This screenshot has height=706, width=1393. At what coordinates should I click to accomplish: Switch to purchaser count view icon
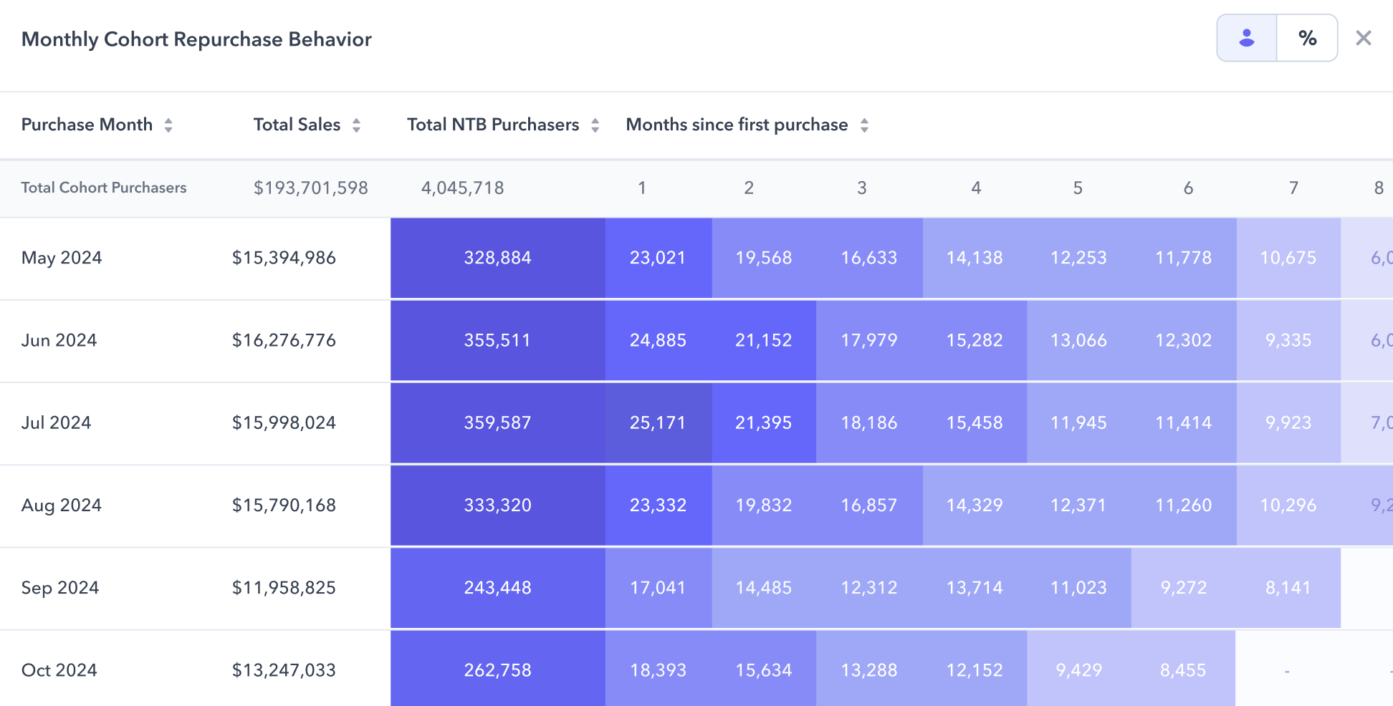click(x=1247, y=38)
